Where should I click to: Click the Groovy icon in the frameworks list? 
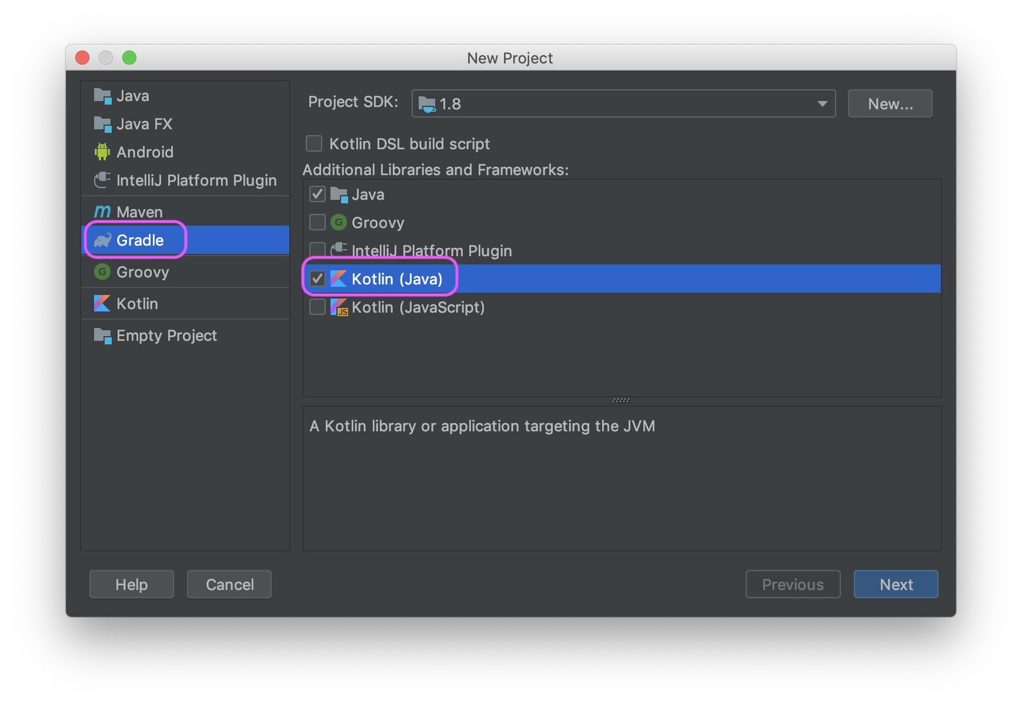(339, 222)
